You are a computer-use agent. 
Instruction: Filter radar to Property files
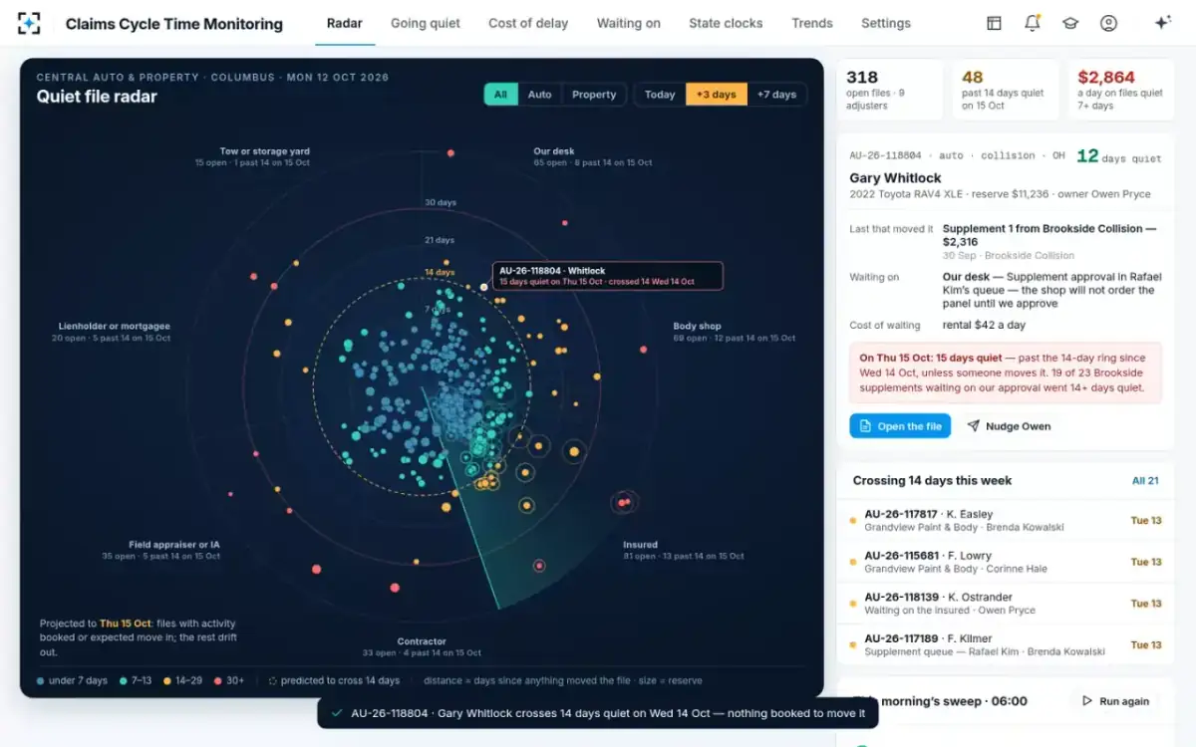[594, 95]
